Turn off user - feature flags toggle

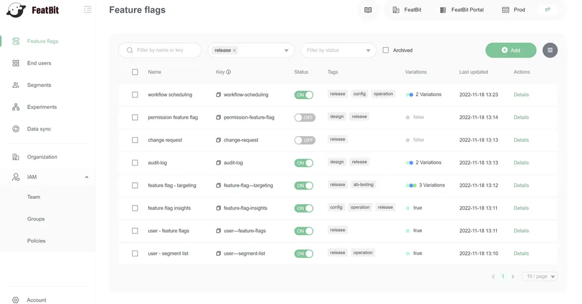303,231
